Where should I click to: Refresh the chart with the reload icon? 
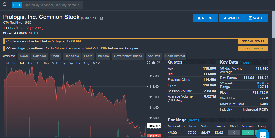click(148, 63)
